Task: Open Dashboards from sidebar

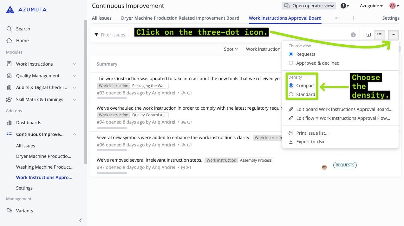Action: 29,123
